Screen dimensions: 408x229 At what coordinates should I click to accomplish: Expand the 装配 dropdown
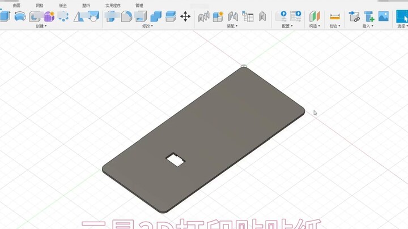click(x=232, y=26)
